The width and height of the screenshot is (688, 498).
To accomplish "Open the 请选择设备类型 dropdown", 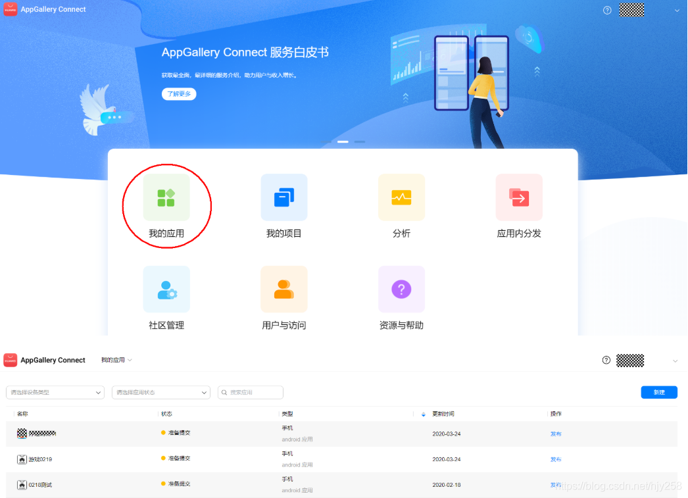I will pyautogui.click(x=55, y=392).
